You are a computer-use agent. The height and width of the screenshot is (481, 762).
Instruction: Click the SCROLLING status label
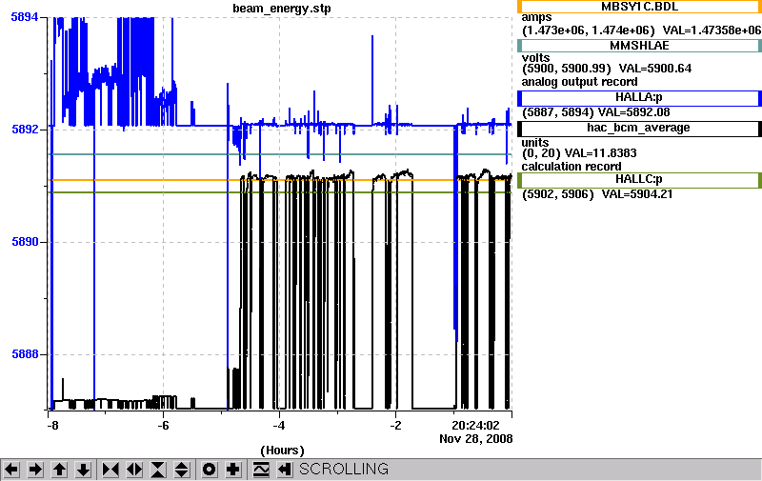[x=344, y=469]
